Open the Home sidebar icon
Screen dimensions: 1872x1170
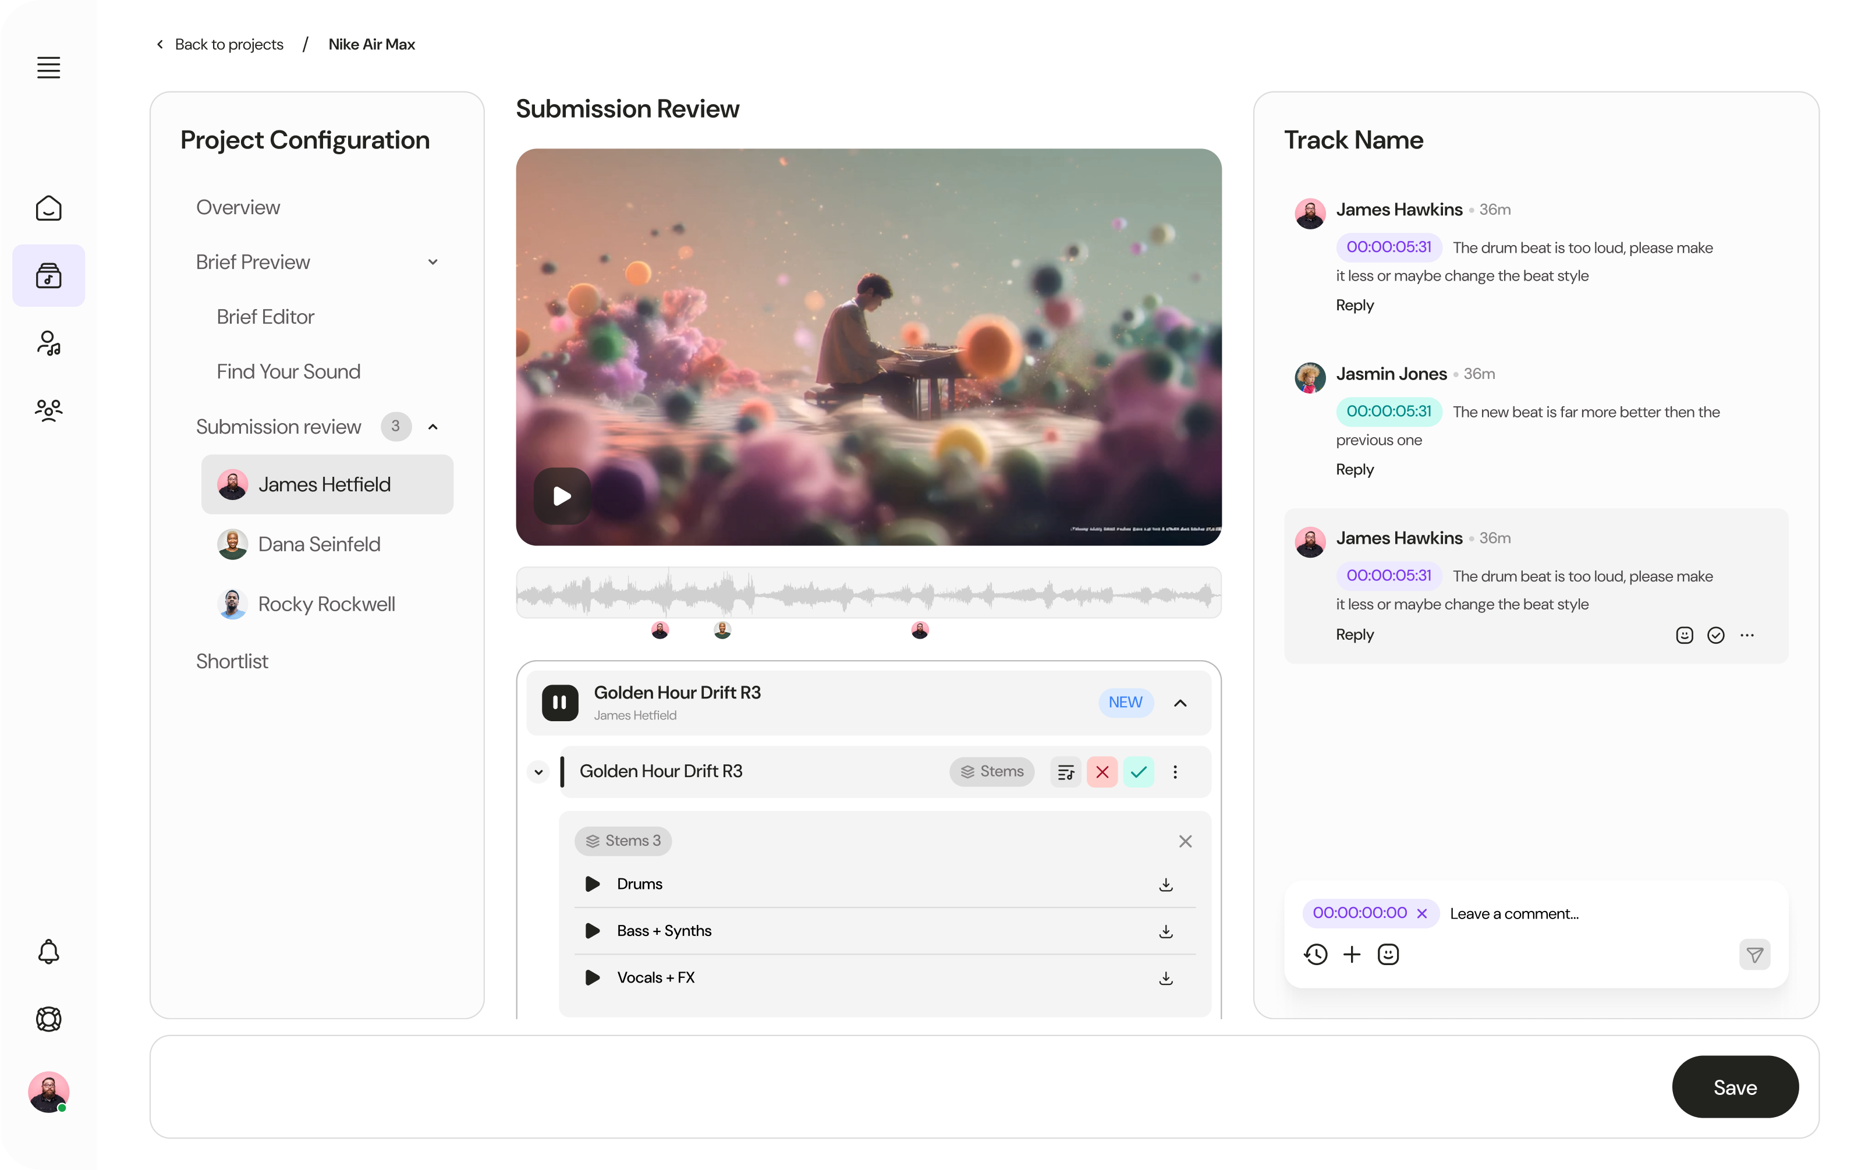49,207
